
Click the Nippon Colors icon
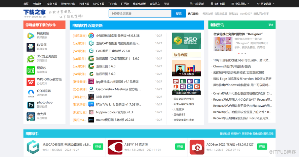click(91, 112)
